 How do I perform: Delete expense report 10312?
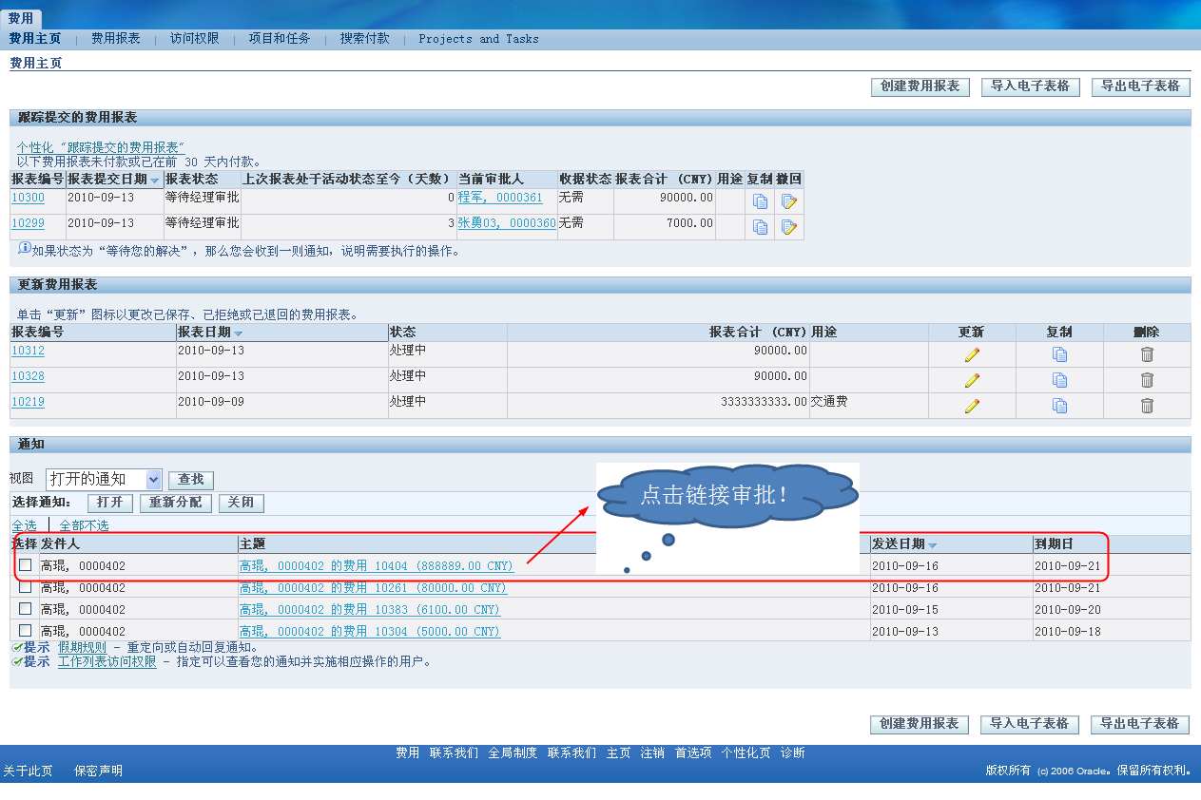pos(1146,351)
